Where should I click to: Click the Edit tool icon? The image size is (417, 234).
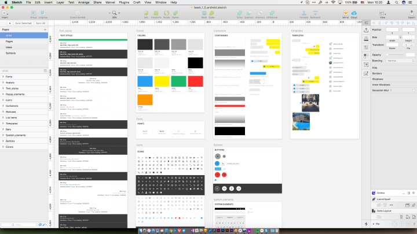[x=146, y=13]
